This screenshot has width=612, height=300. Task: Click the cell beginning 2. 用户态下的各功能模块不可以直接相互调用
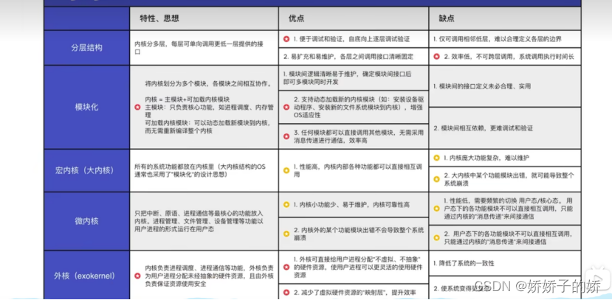(505, 237)
